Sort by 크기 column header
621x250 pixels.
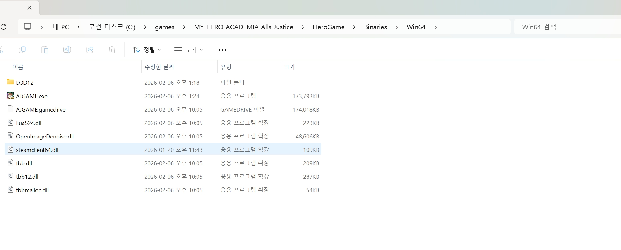click(289, 67)
